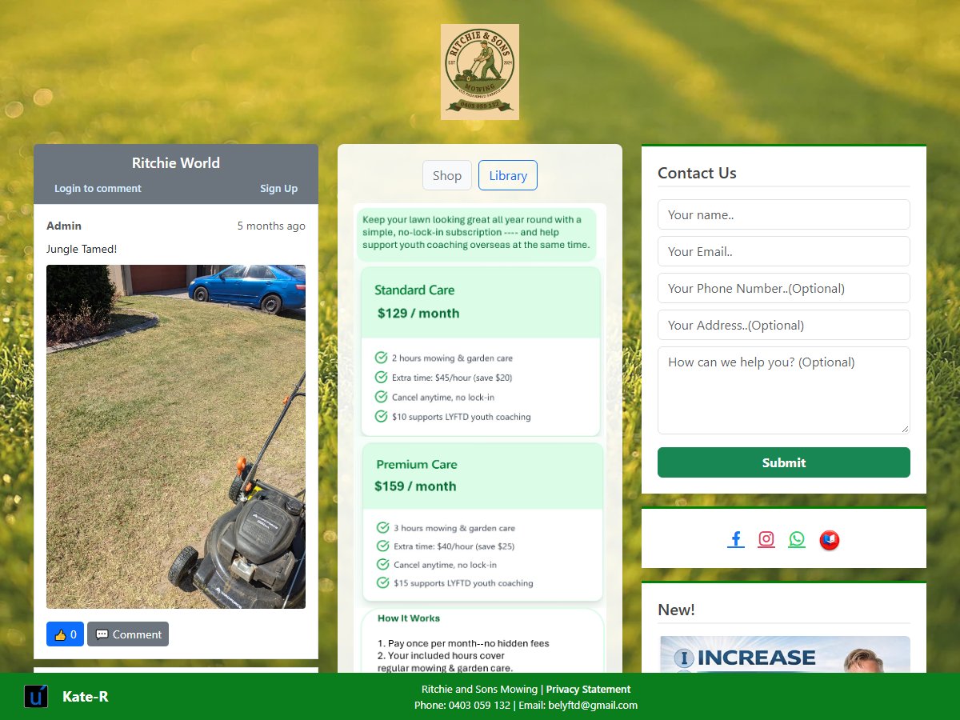
Task: Click '$15 supports LYFTD youth coaching' line
Action: coord(463,583)
